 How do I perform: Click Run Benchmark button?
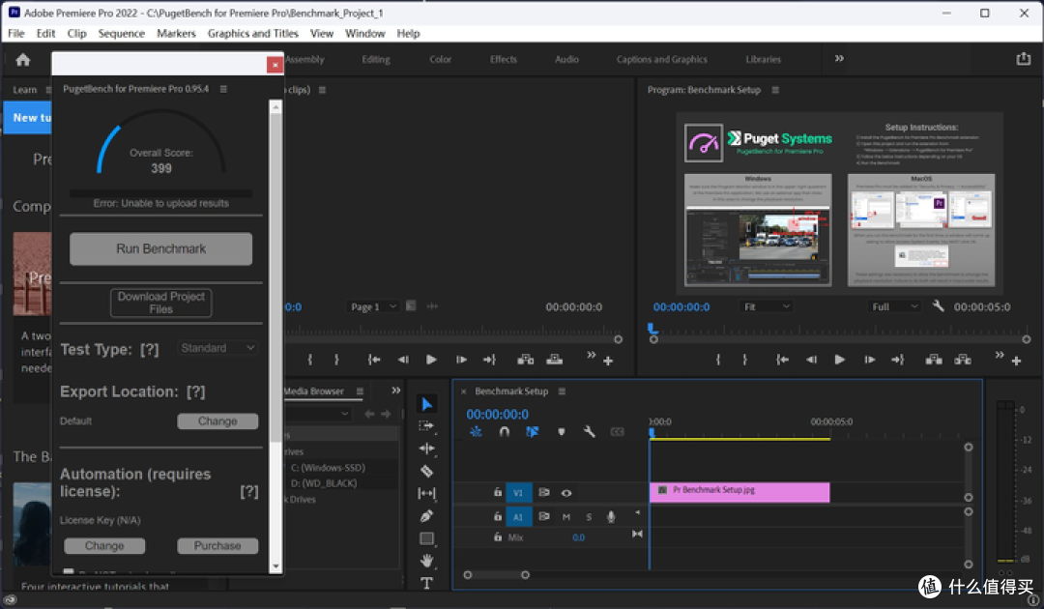pos(161,249)
